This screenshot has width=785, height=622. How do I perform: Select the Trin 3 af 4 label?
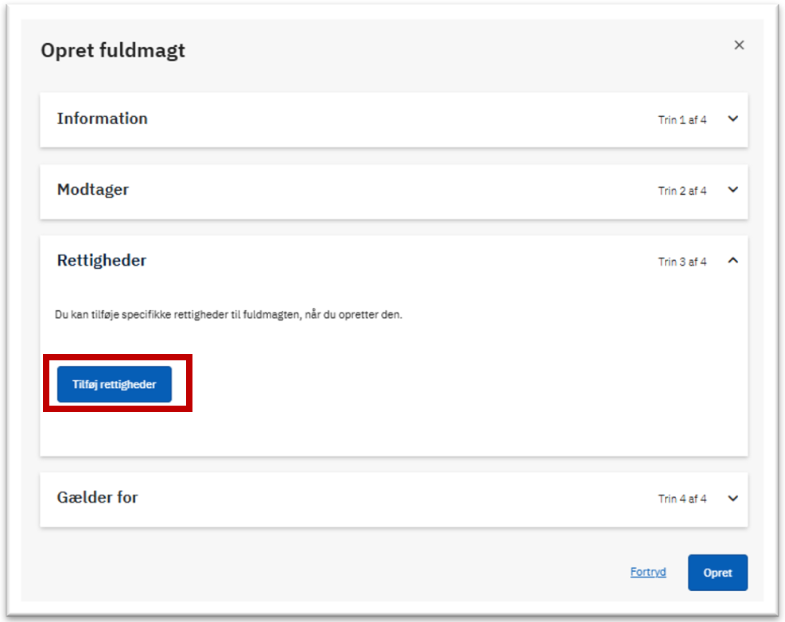[682, 262]
